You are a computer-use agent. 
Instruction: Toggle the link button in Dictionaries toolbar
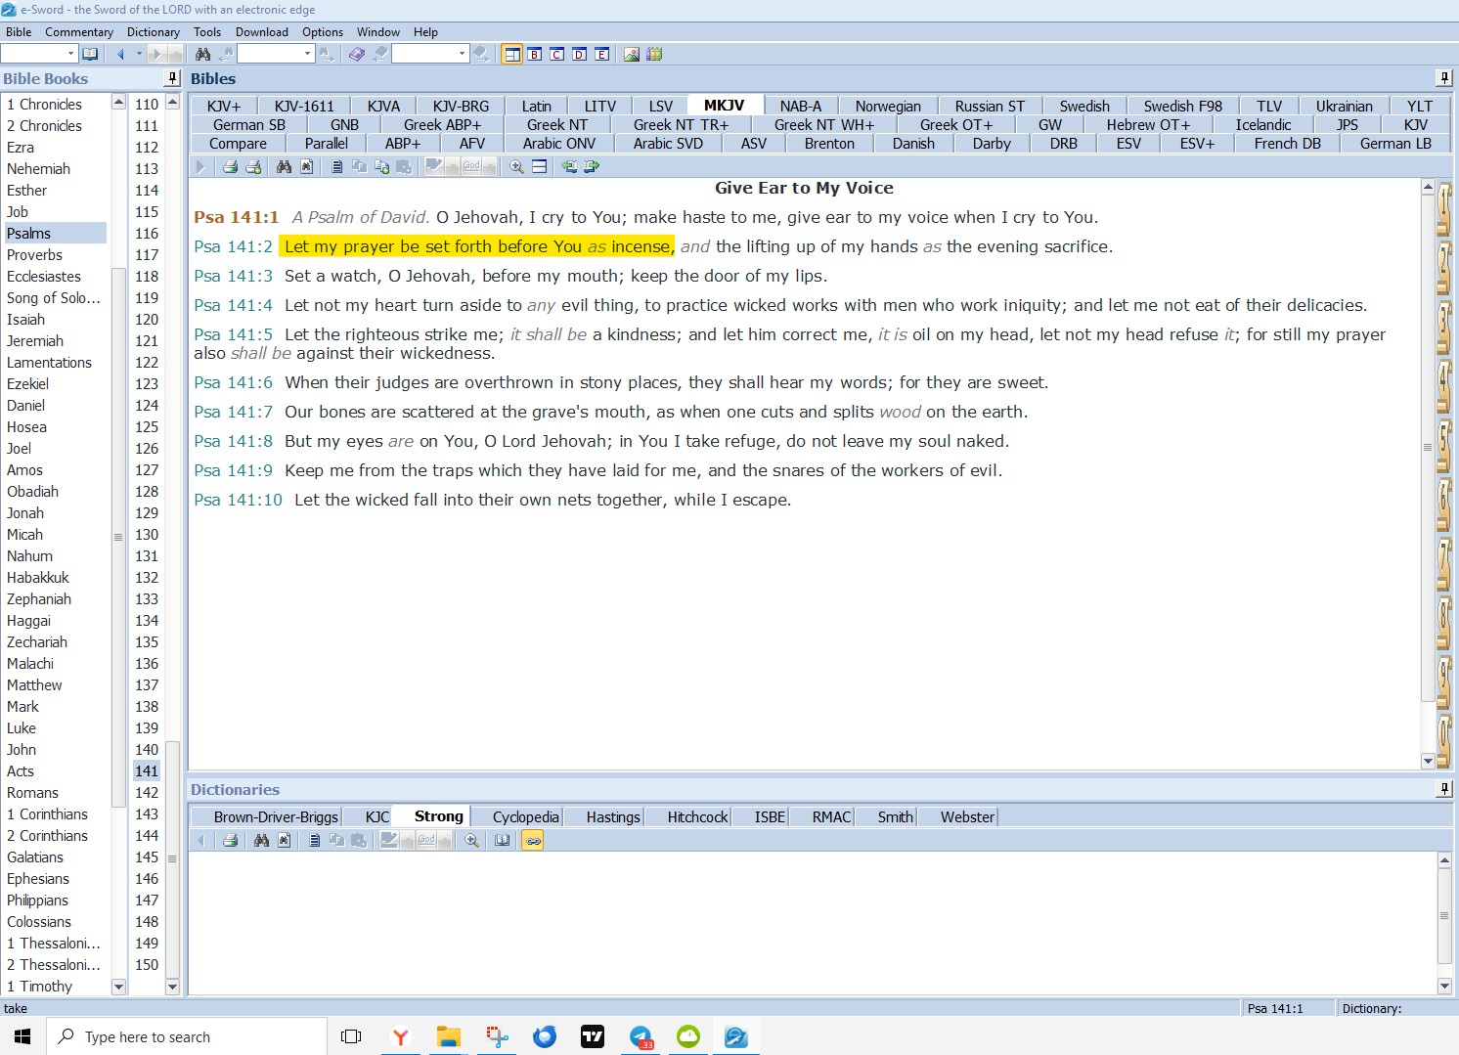(x=533, y=840)
